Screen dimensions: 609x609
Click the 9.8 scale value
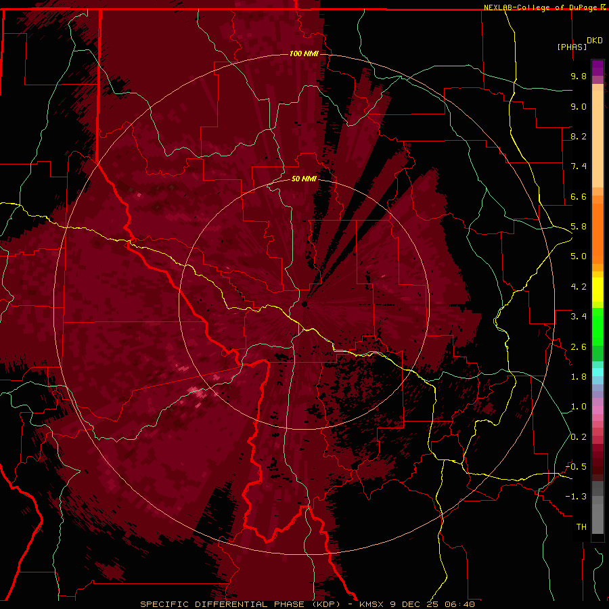(x=579, y=76)
